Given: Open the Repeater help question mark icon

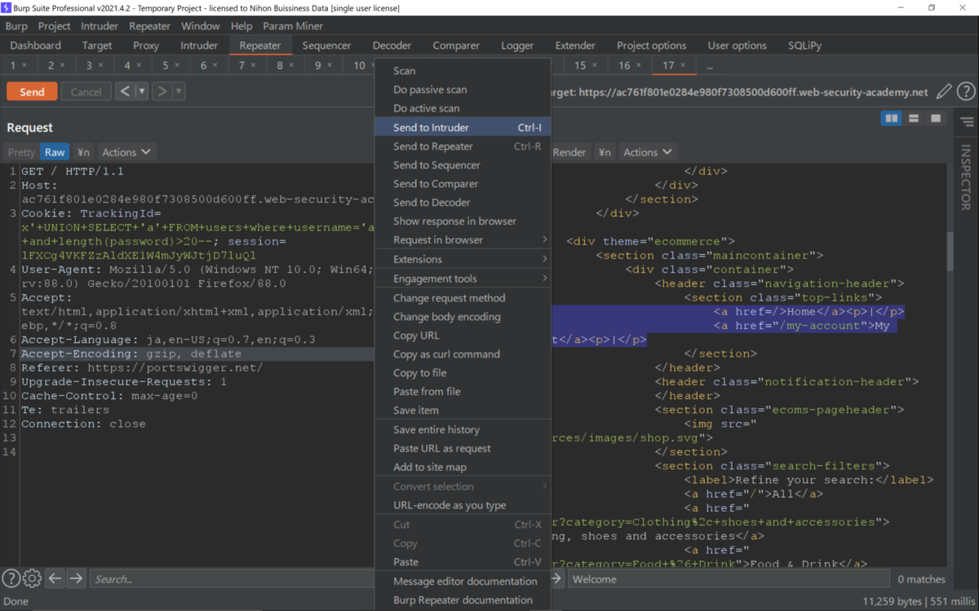Looking at the screenshot, I should [x=966, y=92].
